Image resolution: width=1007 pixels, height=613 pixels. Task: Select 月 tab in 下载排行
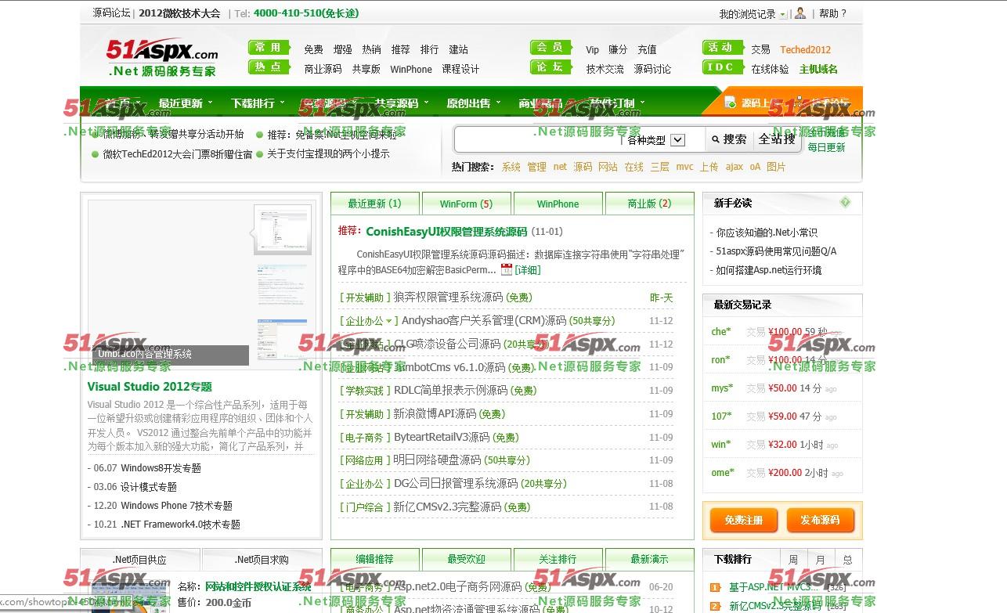[x=820, y=560]
